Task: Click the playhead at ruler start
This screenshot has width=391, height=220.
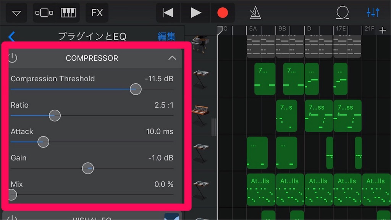Action: [219, 30]
